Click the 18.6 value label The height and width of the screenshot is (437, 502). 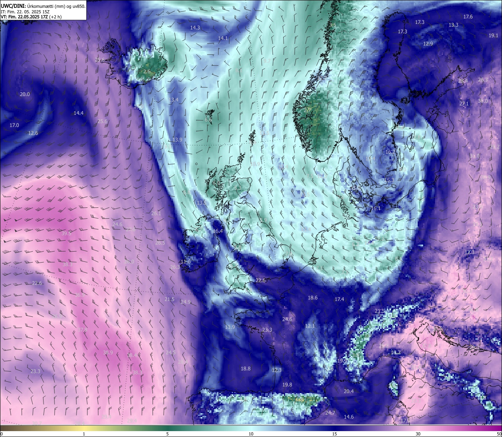coord(313,298)
